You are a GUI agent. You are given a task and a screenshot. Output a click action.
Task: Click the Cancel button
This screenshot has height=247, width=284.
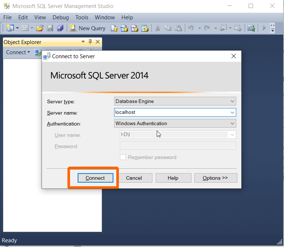click(x=134, y=178)
